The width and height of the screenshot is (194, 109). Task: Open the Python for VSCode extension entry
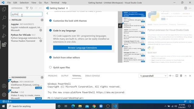[x=26, y=38]
